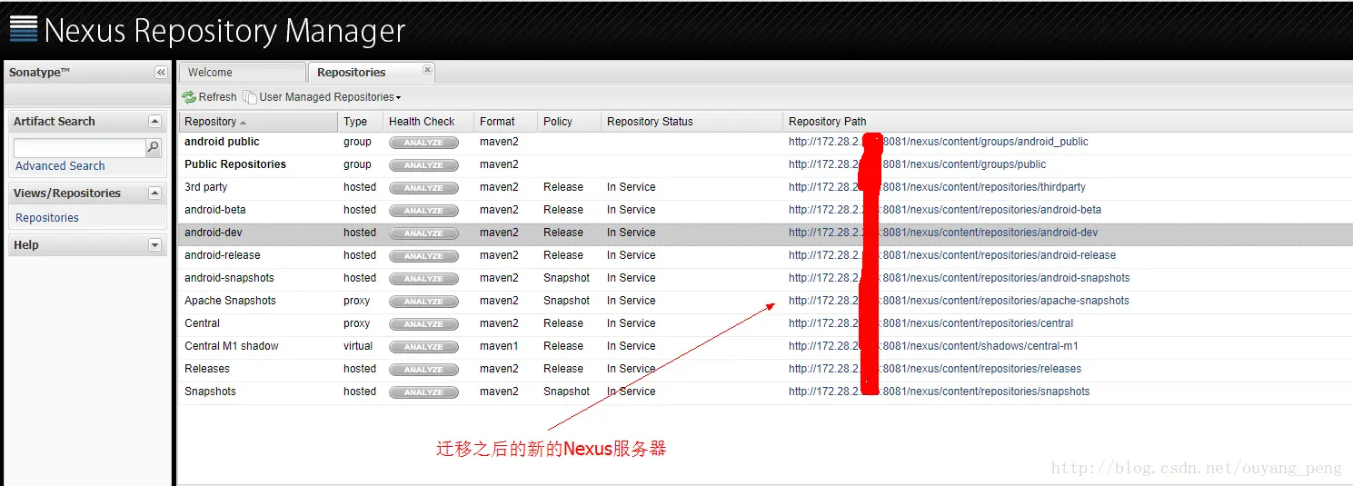Screen dimensions: 1353x486
Task: Click the Nexus logo icon in the header
Action: (24, 28)
